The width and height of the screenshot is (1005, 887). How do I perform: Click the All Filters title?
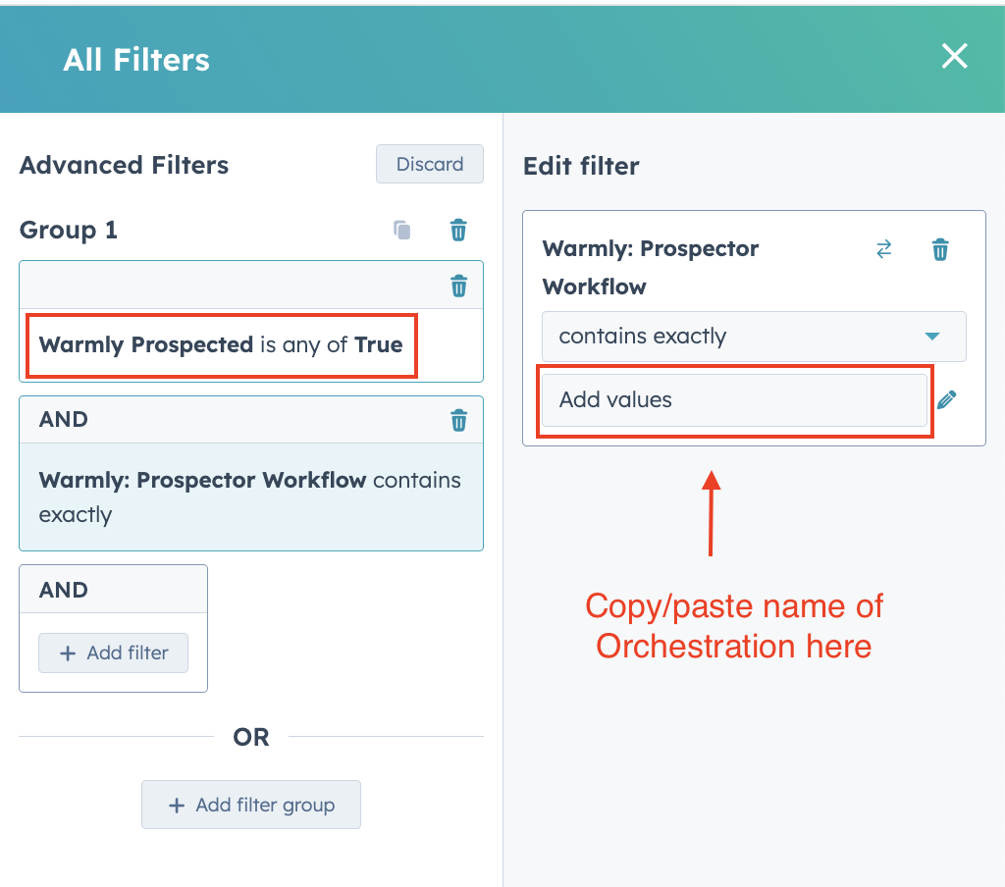[x=136, y=60]
